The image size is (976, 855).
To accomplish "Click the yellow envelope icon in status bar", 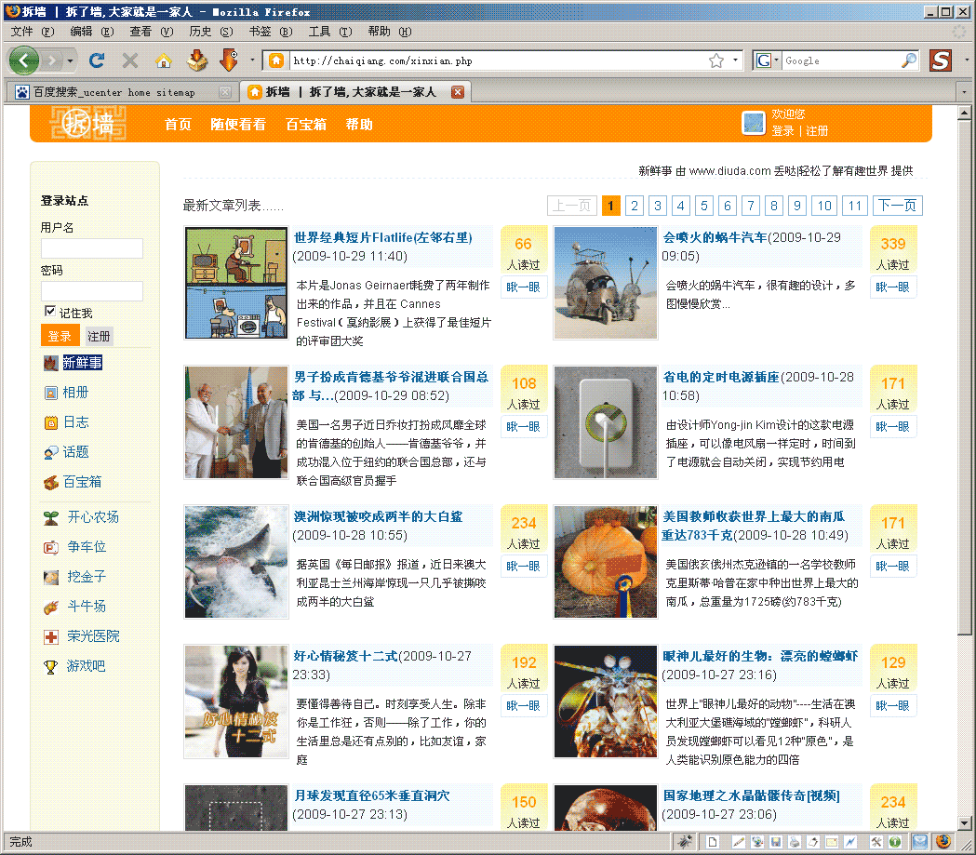I will [x=832, y=842].
